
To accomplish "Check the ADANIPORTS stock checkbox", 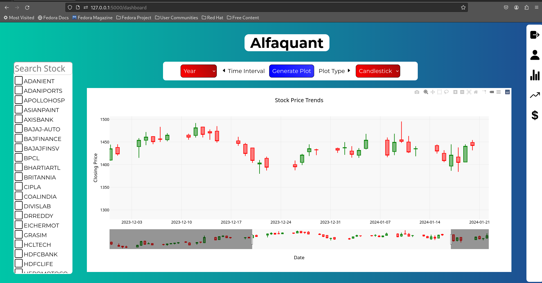I will pyautogui.click(x=19, y=90).
